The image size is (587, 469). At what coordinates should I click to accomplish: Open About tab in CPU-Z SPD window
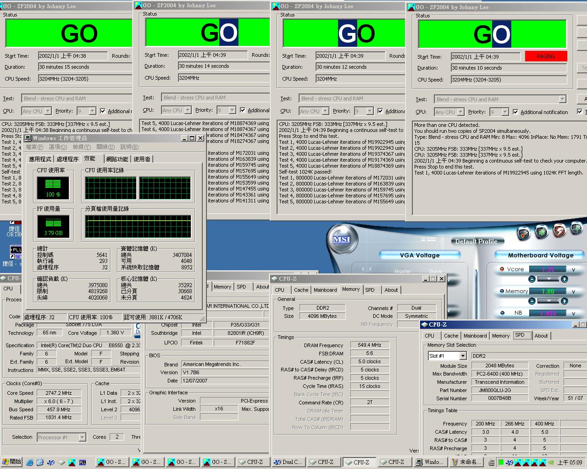click(x=541, y=336)
